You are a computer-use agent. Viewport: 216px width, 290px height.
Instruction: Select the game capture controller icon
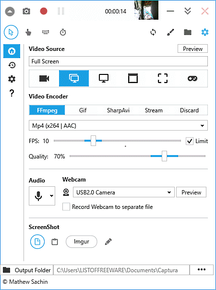192,78
